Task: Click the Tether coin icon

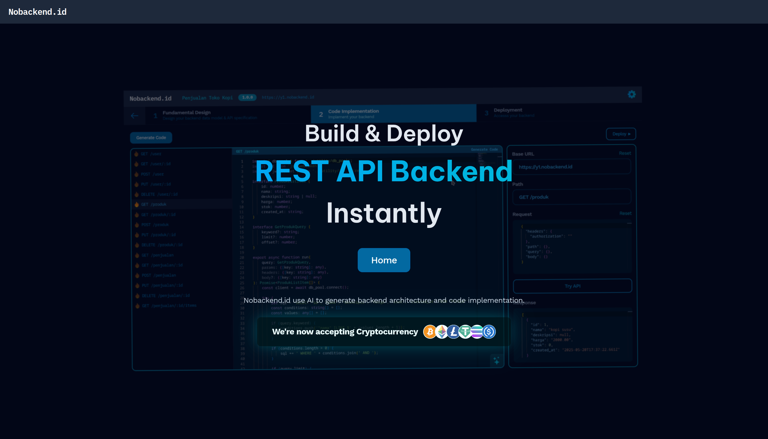Action: [465, 332]
